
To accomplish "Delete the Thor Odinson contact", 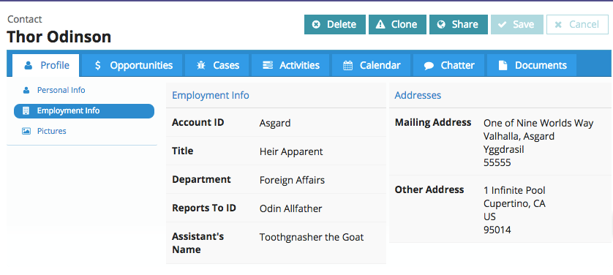I will (335, 25).
